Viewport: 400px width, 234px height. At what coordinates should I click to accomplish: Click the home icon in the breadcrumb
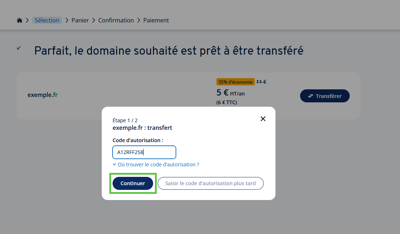click(x=20, y=20)
